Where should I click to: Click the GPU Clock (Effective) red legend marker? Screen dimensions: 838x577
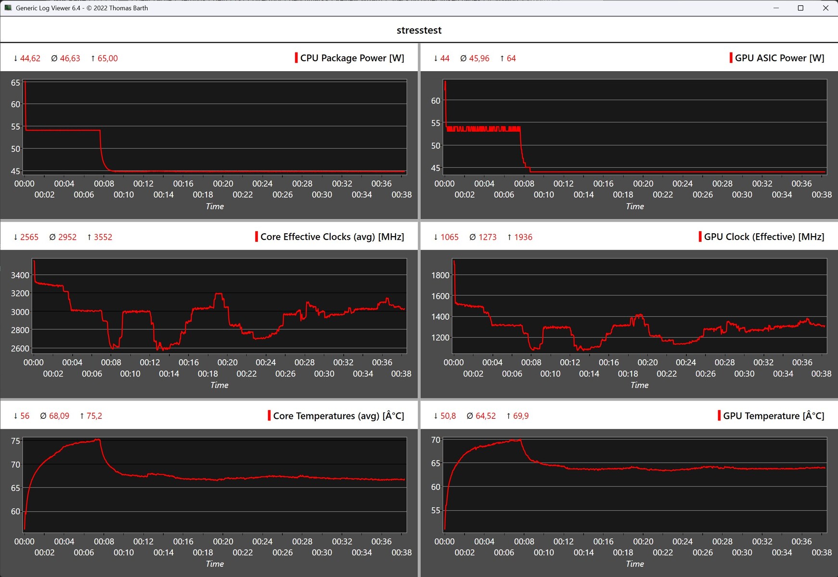click(x=700, y=237)
